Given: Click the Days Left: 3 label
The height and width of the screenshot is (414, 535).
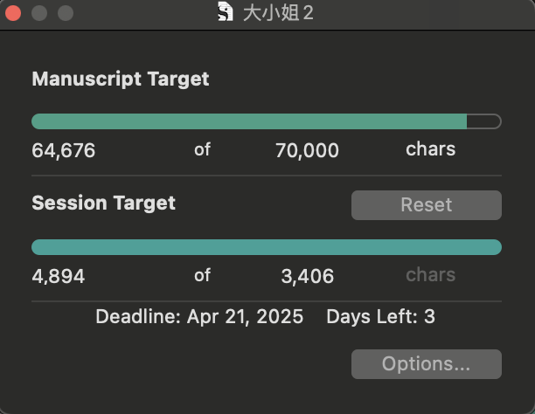Looking at the screenshot, I should tap(380, 316).
